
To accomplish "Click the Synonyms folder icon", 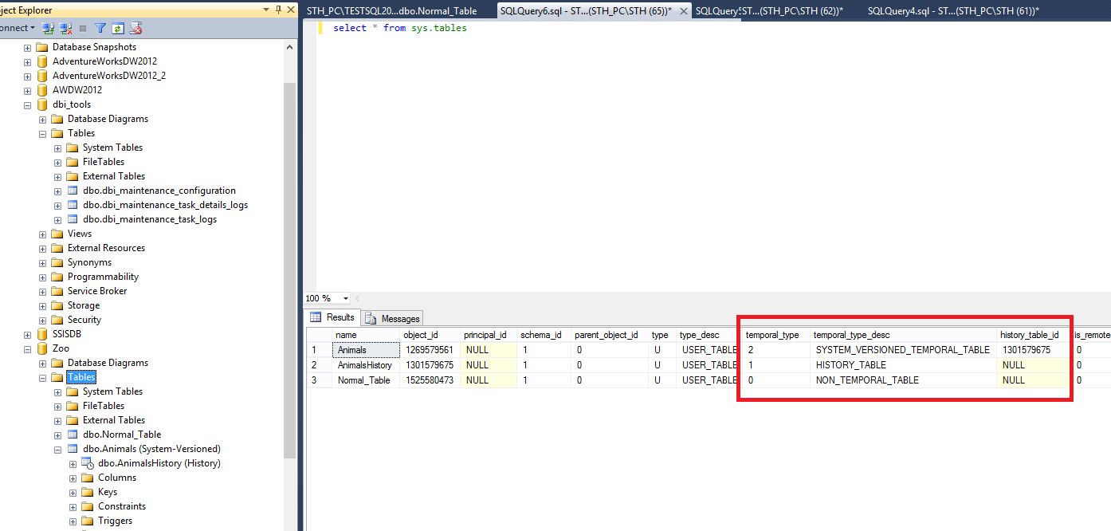I will pyautogui.click(x=57, y=262).
